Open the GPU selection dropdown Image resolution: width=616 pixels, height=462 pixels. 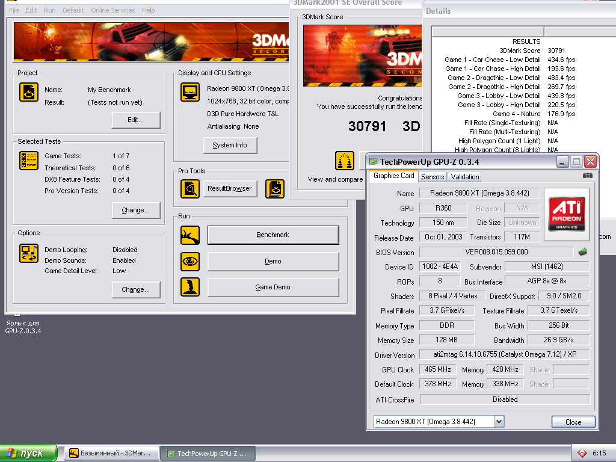pos(499,422)
